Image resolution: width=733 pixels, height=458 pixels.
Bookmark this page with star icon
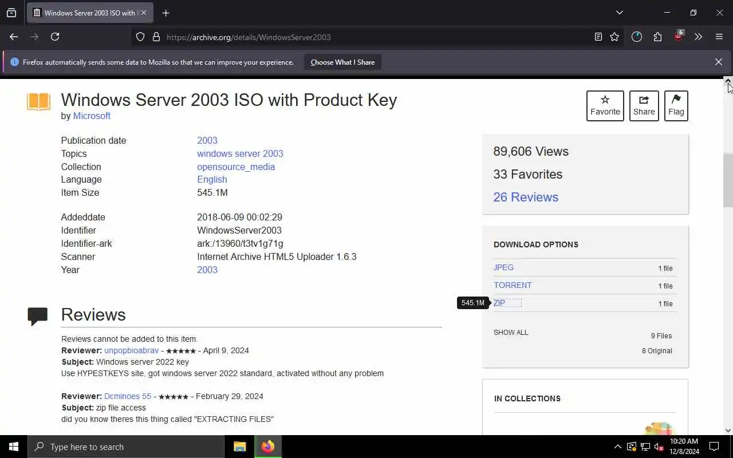coord(614,37)
